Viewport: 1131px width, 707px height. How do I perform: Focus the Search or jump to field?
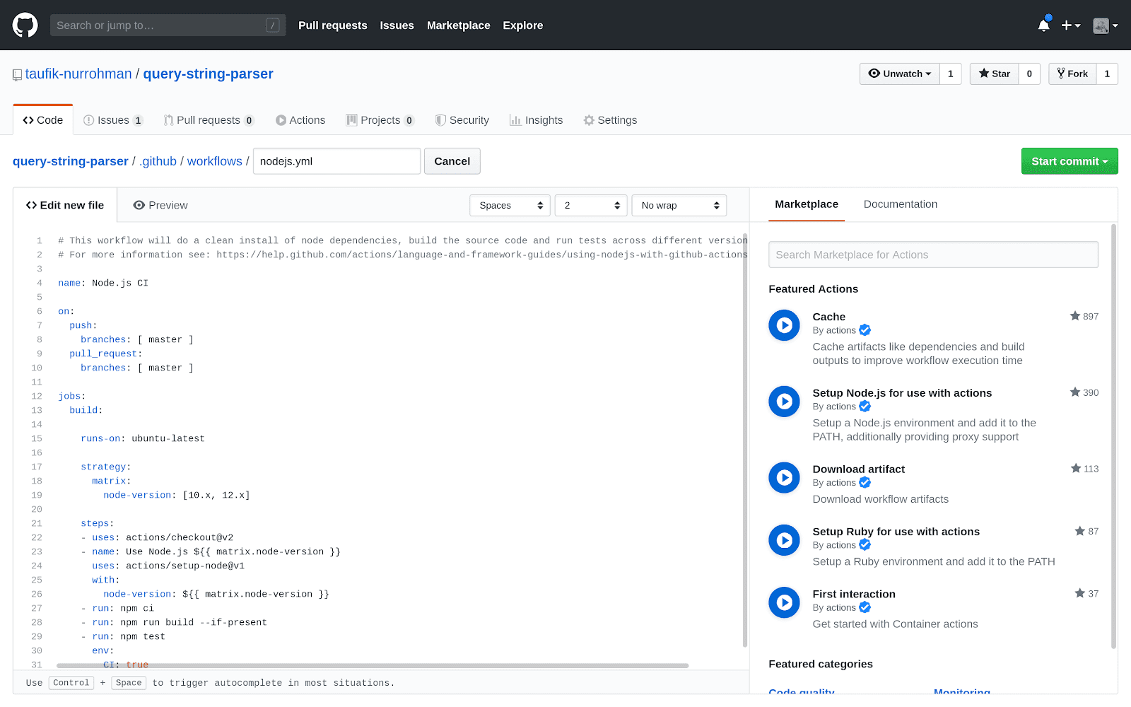click(168, 25)
